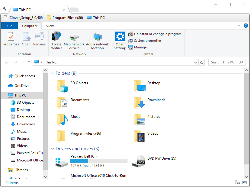Open the Program Files (x86) bookmark
The height and width of the screenshot is (187, 250).
(x=65, y=18)
